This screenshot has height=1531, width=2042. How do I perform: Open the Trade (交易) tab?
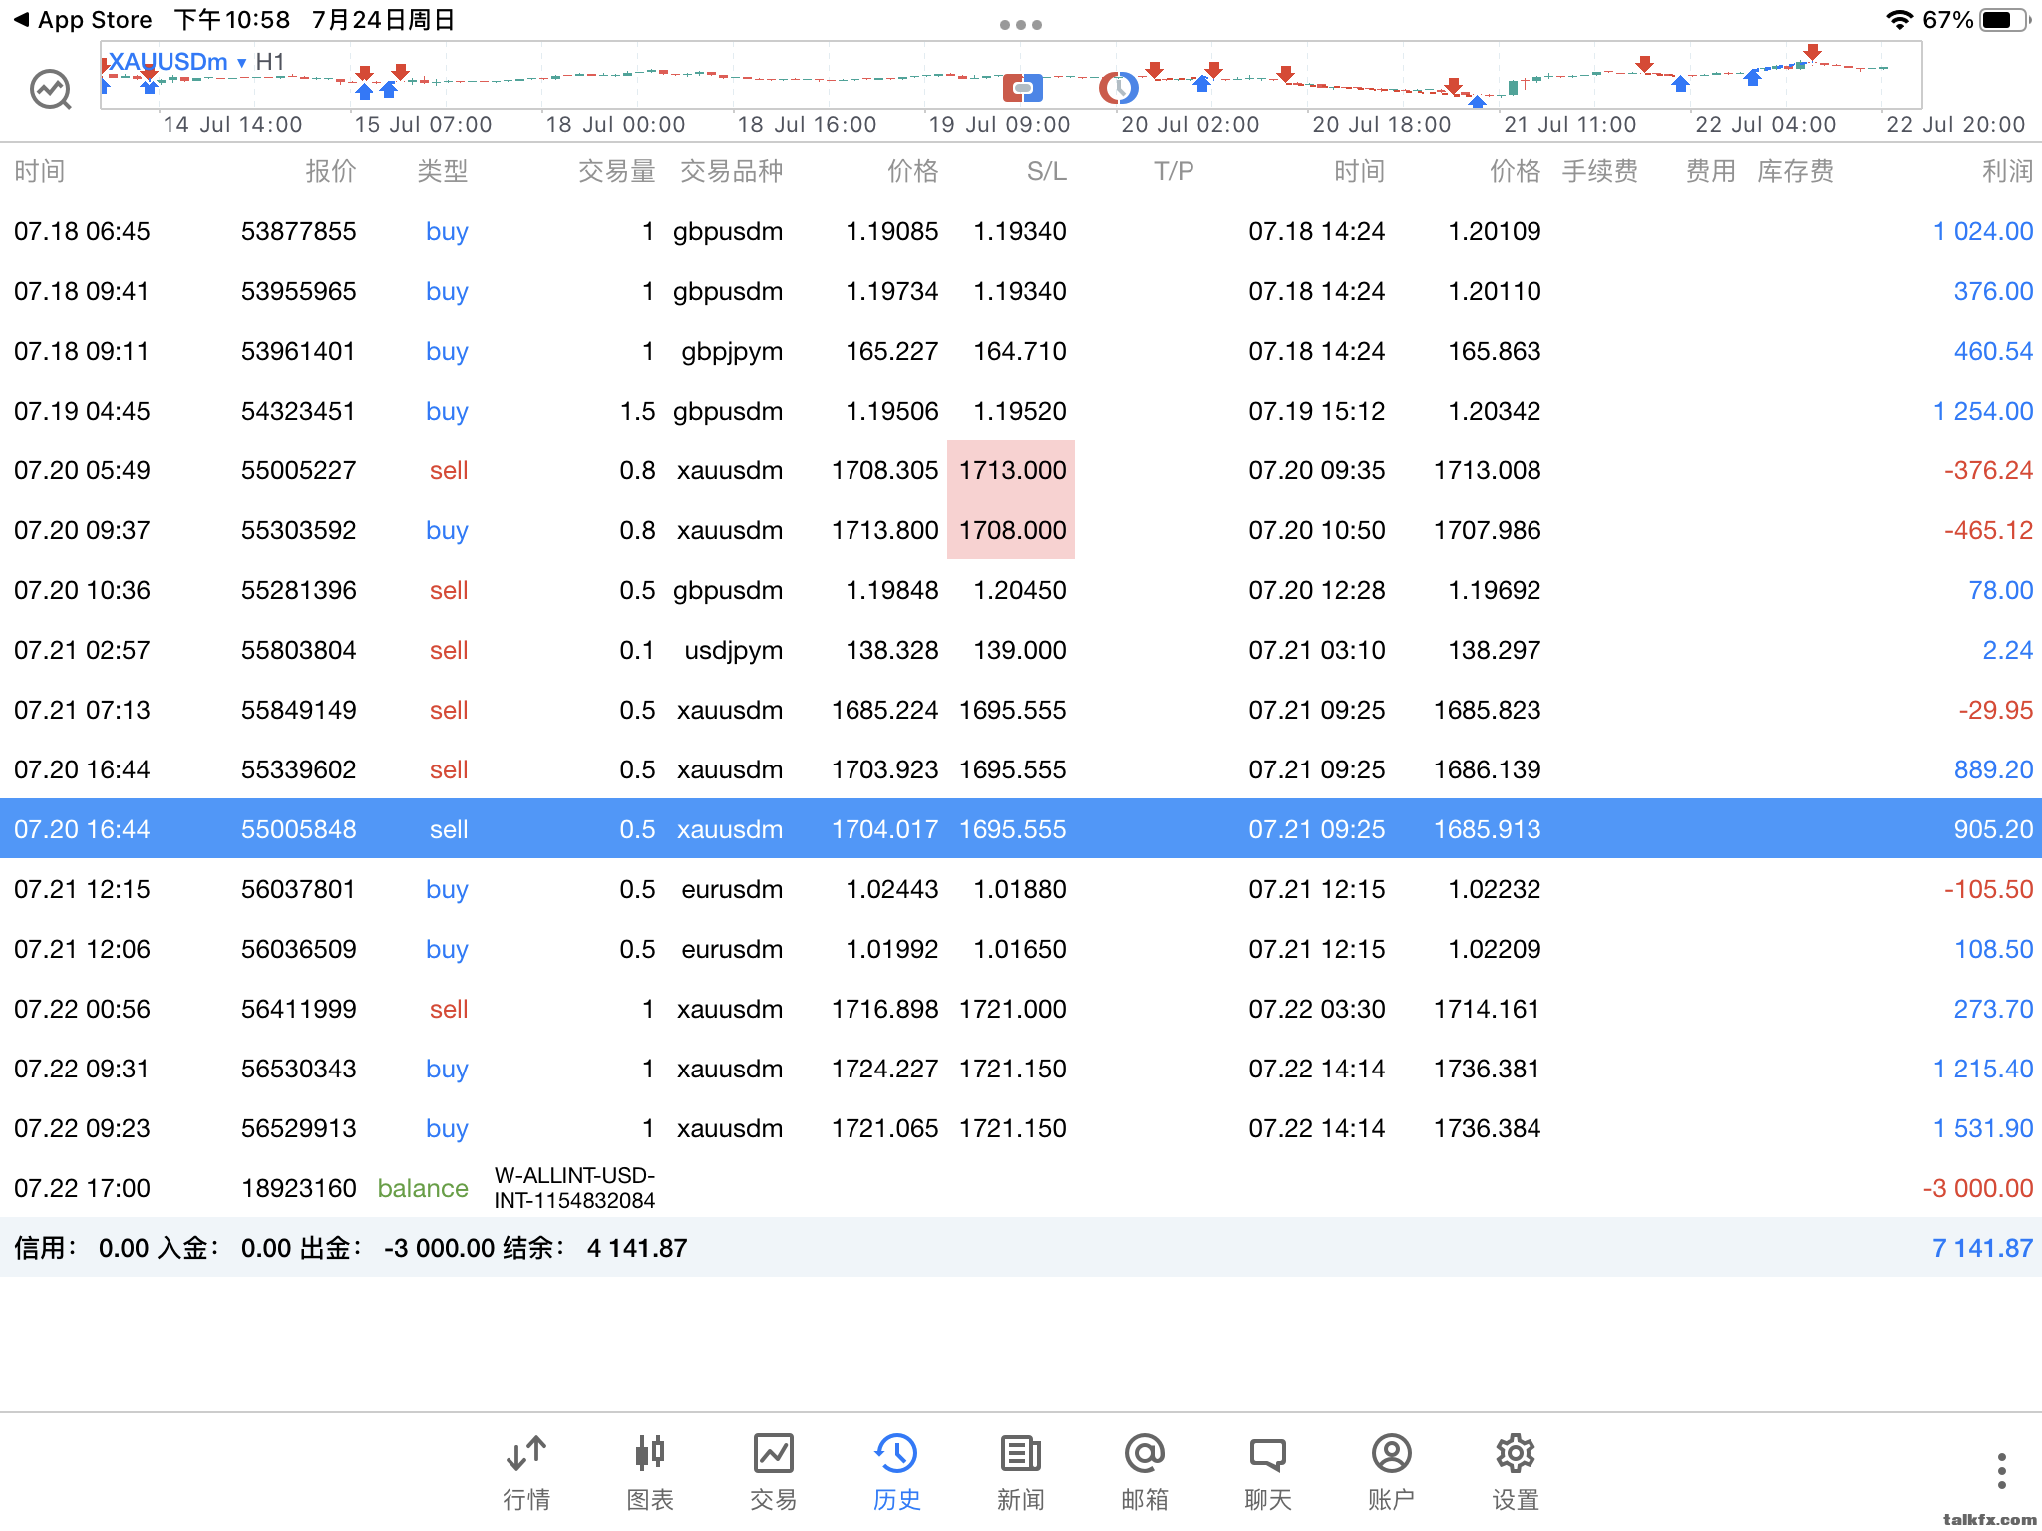773,1473
